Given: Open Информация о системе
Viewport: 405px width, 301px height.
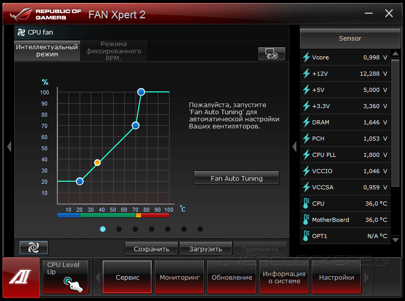Looking at the screenshot, I should click(284, 277).
